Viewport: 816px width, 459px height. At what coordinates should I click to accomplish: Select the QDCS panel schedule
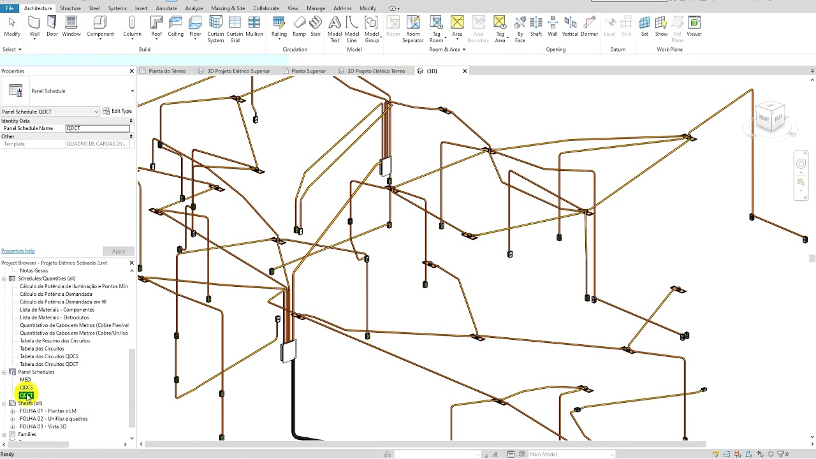26,388
